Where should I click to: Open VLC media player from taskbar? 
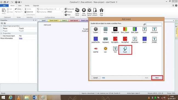(19, 97)
